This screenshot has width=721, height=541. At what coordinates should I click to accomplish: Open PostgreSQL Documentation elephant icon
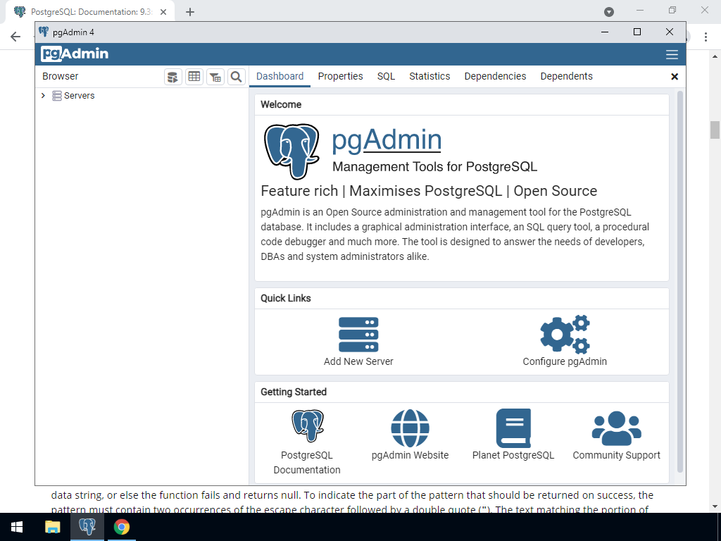tap(308, 426)
